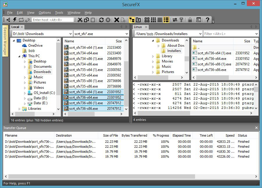The height and width of the screenshot is (188, 262).
Task: Click the lock icon in toolbar
Action: [190, 20]
